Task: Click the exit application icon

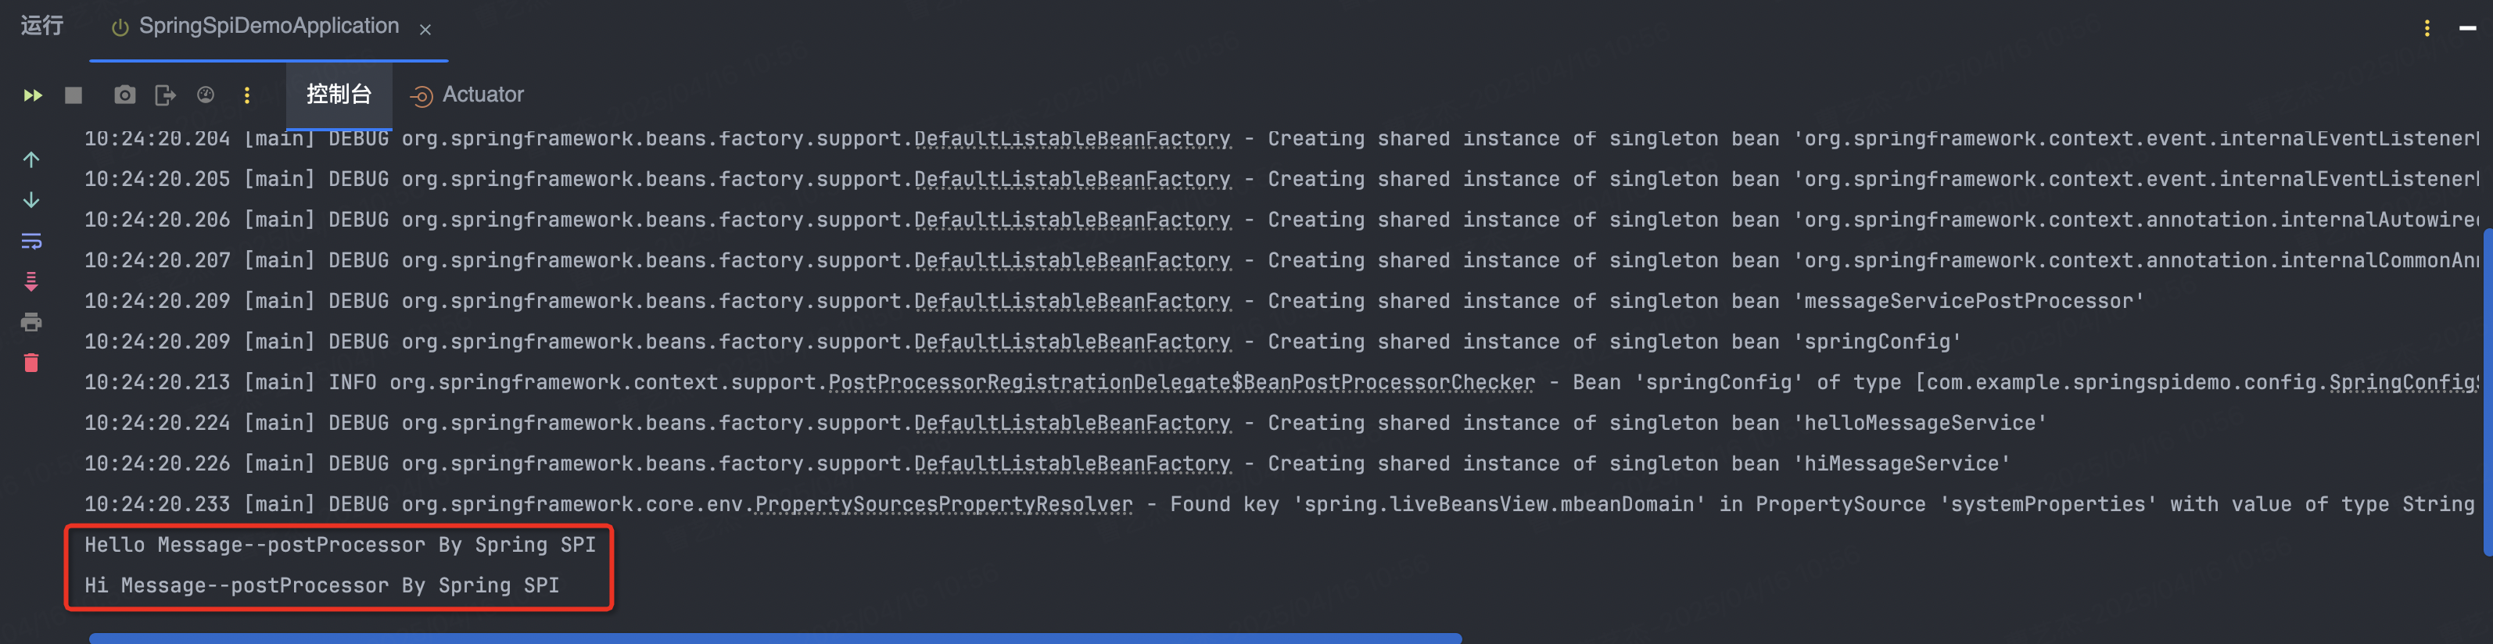Action: click(x=166, y=95)
